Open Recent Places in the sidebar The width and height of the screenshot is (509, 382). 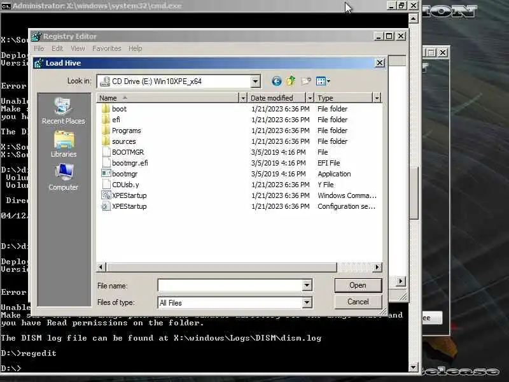pos(64,110)
